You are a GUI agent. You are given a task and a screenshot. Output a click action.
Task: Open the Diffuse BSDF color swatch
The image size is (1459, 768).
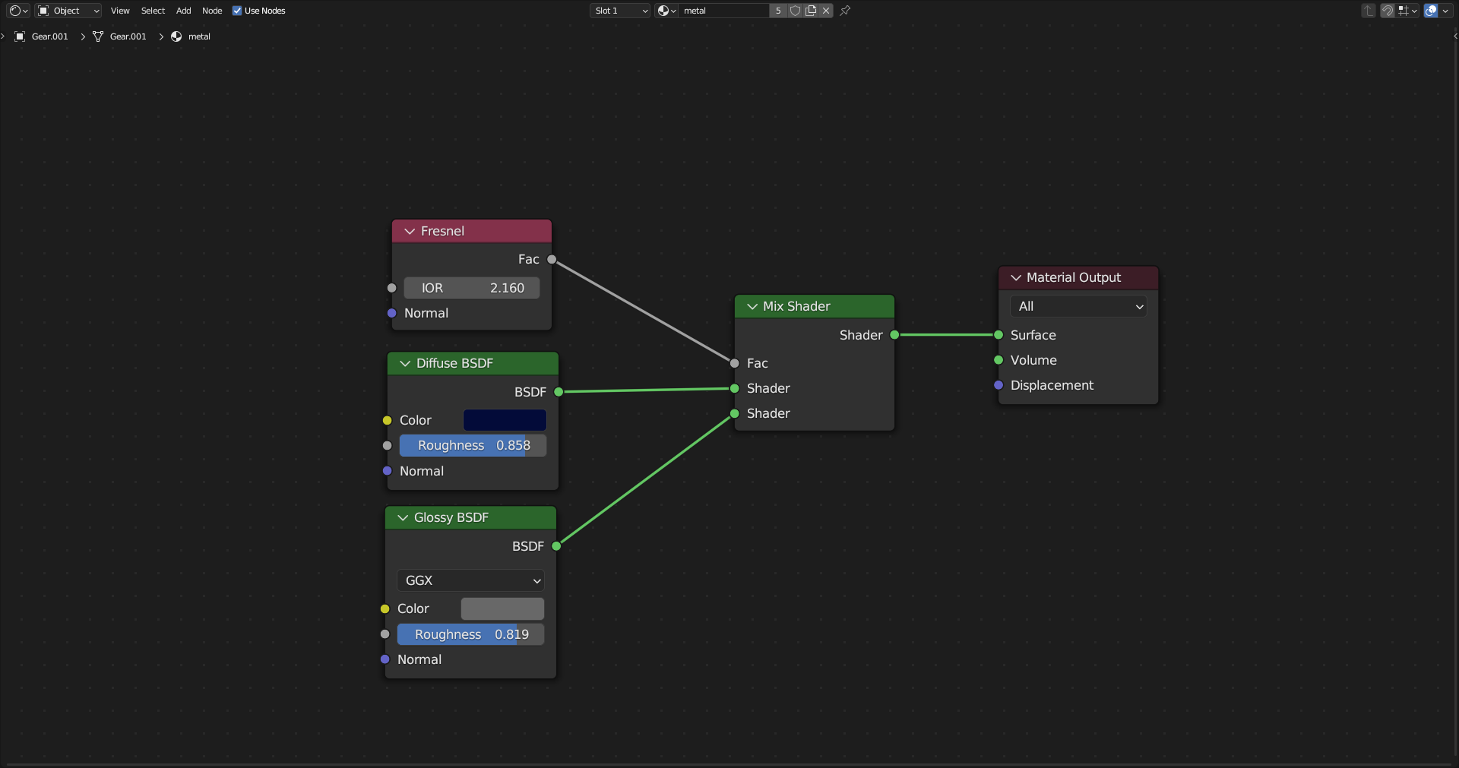[x=505, y=420]
